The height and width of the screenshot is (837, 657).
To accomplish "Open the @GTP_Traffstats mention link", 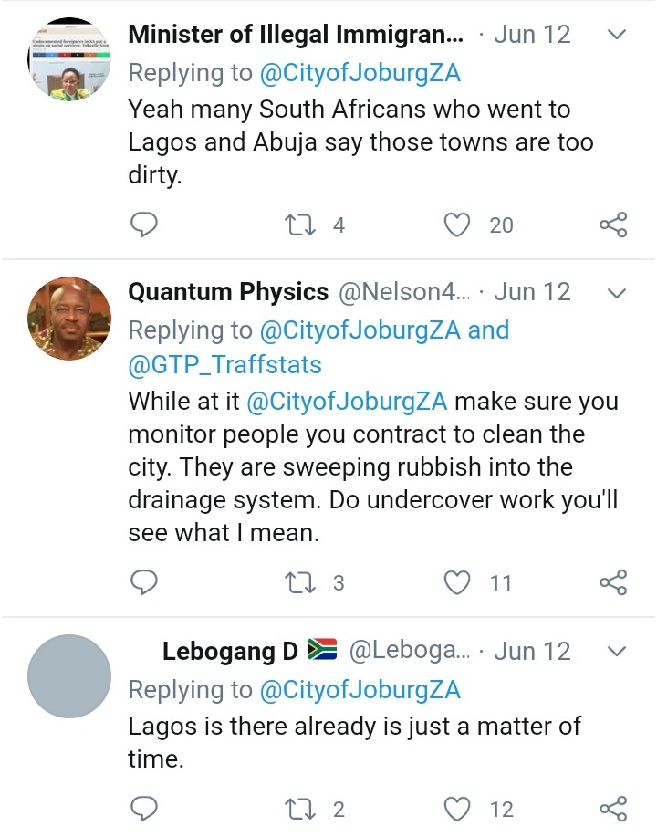I will (x=224, y=365).
